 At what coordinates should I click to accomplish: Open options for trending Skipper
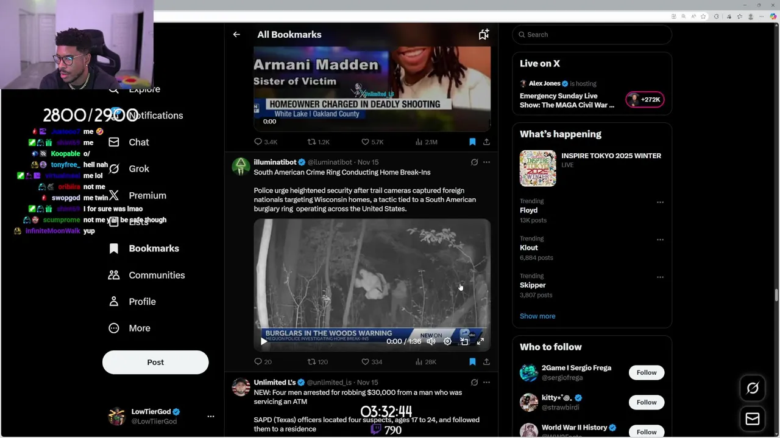660,277
